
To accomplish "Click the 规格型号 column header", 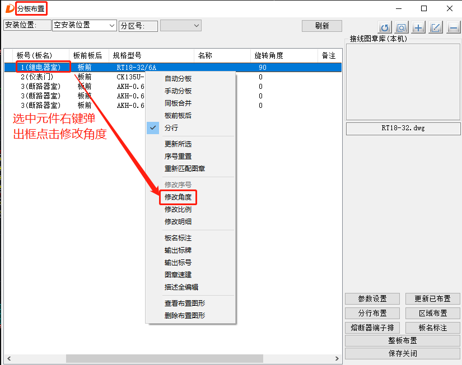I will pyautogui.click(x=151, y=55).
